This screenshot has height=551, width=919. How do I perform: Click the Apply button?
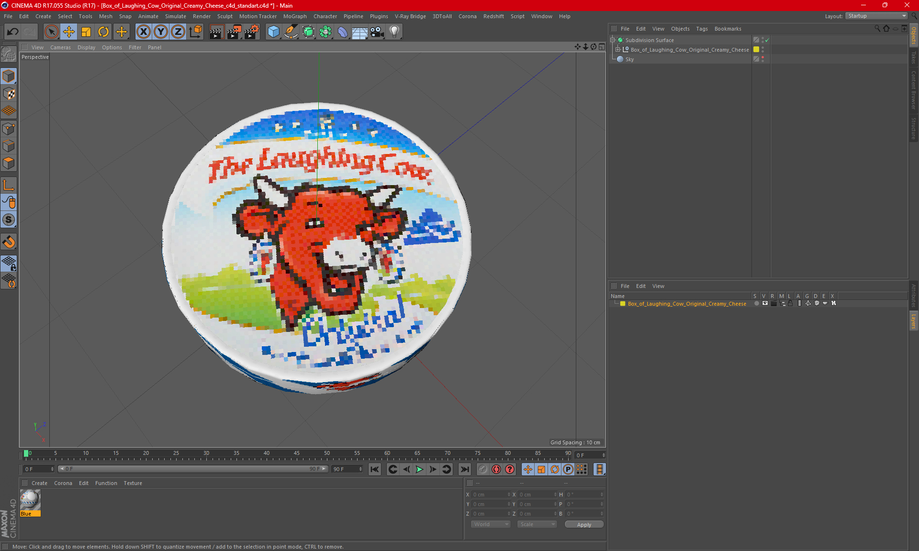[x=584, y=525]
